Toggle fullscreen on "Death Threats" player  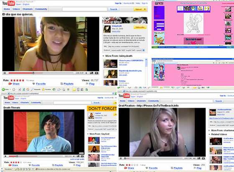point(82,156)
